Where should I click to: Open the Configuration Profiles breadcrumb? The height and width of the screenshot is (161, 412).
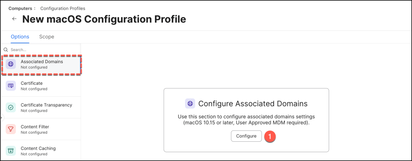click(x=62, y=8)
